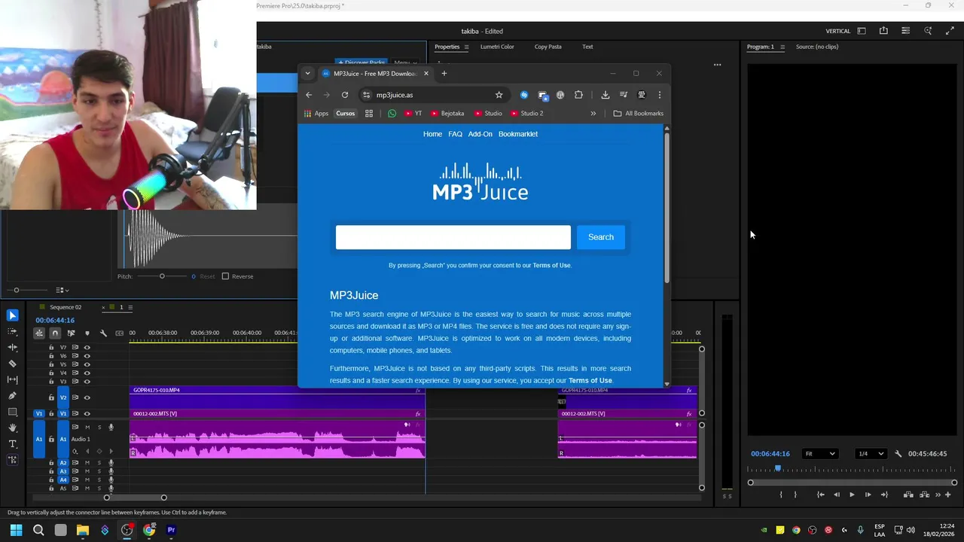Play the sequence in Program monitor
964x542 pixels.
[852, 495]
